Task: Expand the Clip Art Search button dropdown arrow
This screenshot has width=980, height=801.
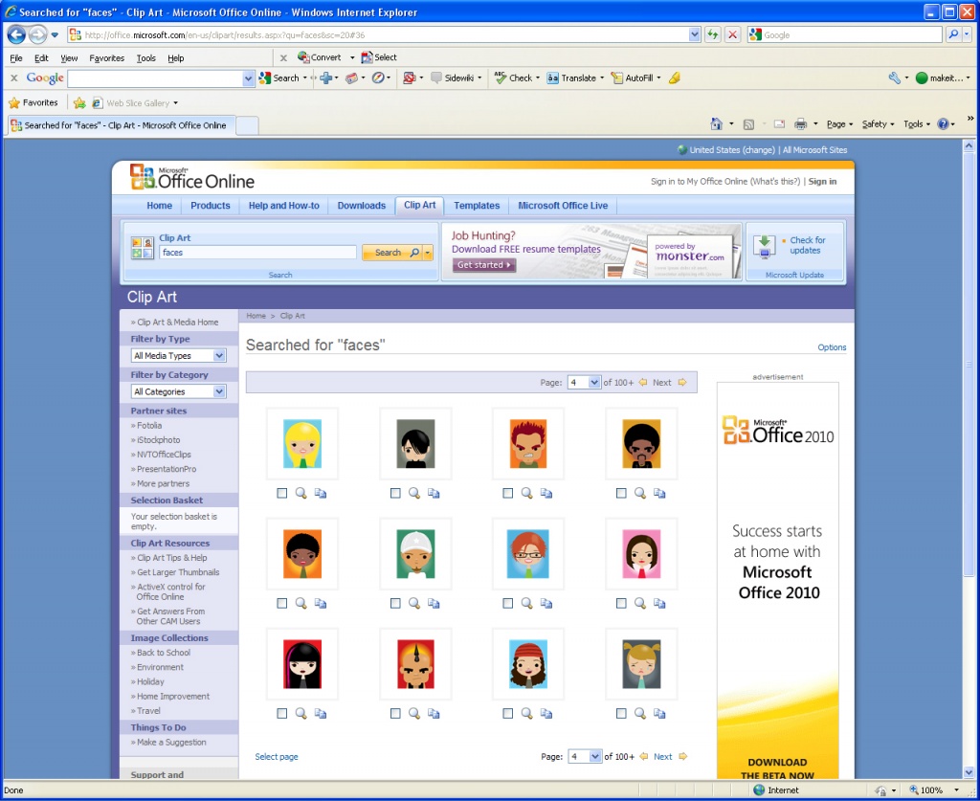Action: [428, 253]
